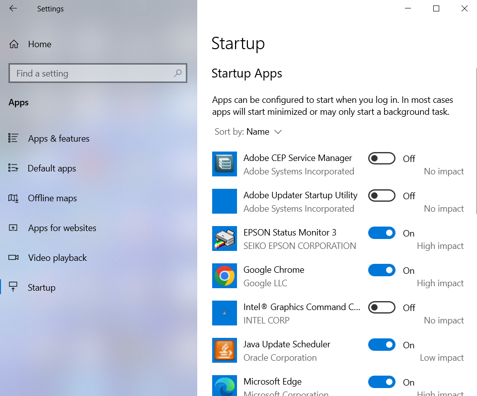Screen dimensions: 477x396
Task: Click the Video playback camera icon
Action: [13, 257]
